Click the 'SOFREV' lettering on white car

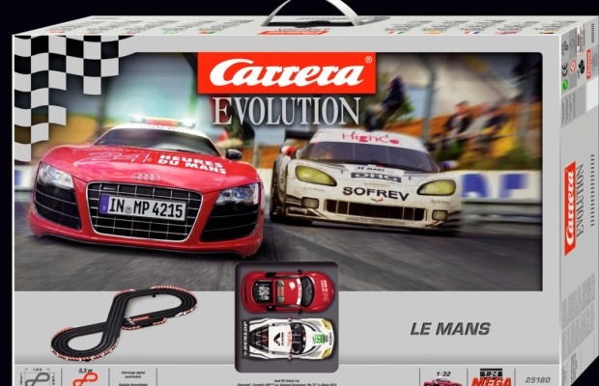pos(376,194)
